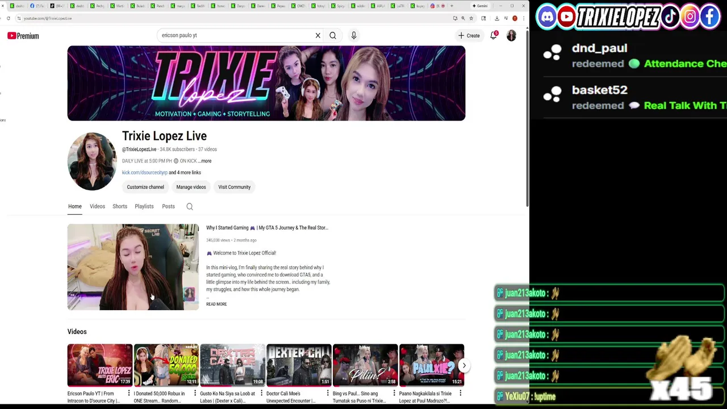Open the Piliin? 2:58 thumbnail

pos(365,365)
